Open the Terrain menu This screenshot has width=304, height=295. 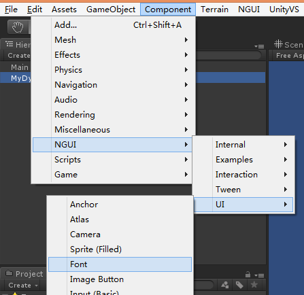click(214, 10)
